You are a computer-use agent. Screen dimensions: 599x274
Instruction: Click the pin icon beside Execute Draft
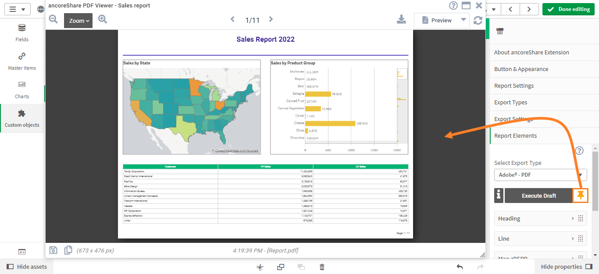[x=581, y=196]
